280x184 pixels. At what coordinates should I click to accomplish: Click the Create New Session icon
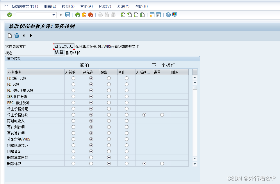click(x=152, y=15)
